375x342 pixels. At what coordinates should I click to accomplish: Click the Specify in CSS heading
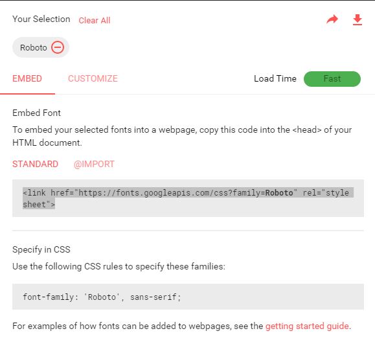[x=41, y=249]
